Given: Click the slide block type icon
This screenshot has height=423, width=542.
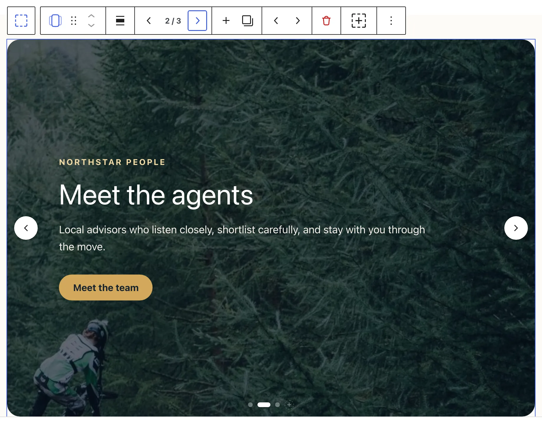Looking at the screenshot, I should pyautogui.click(x=55, y=21).
